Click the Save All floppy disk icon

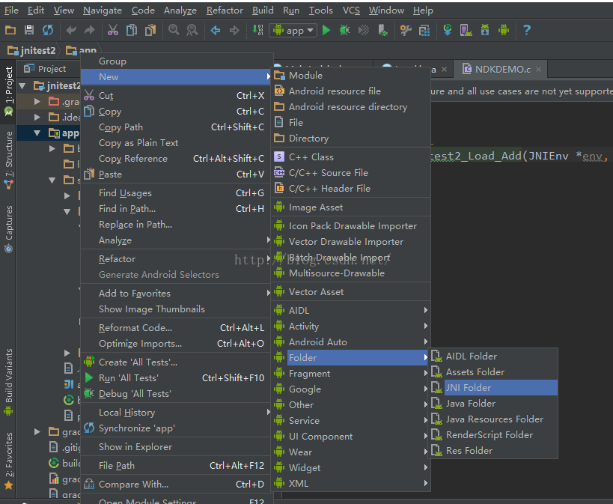tap(29, 30)
